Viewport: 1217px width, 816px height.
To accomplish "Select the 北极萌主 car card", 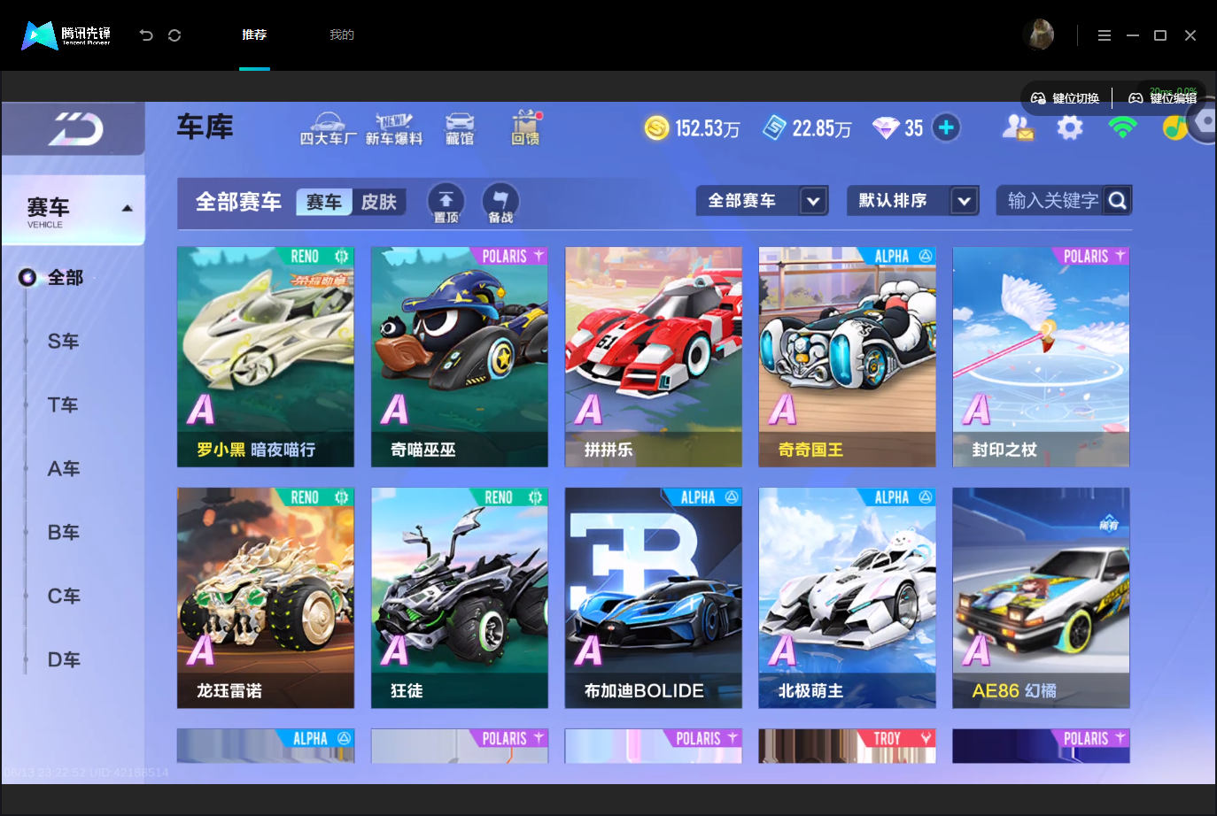I will 848,598.
